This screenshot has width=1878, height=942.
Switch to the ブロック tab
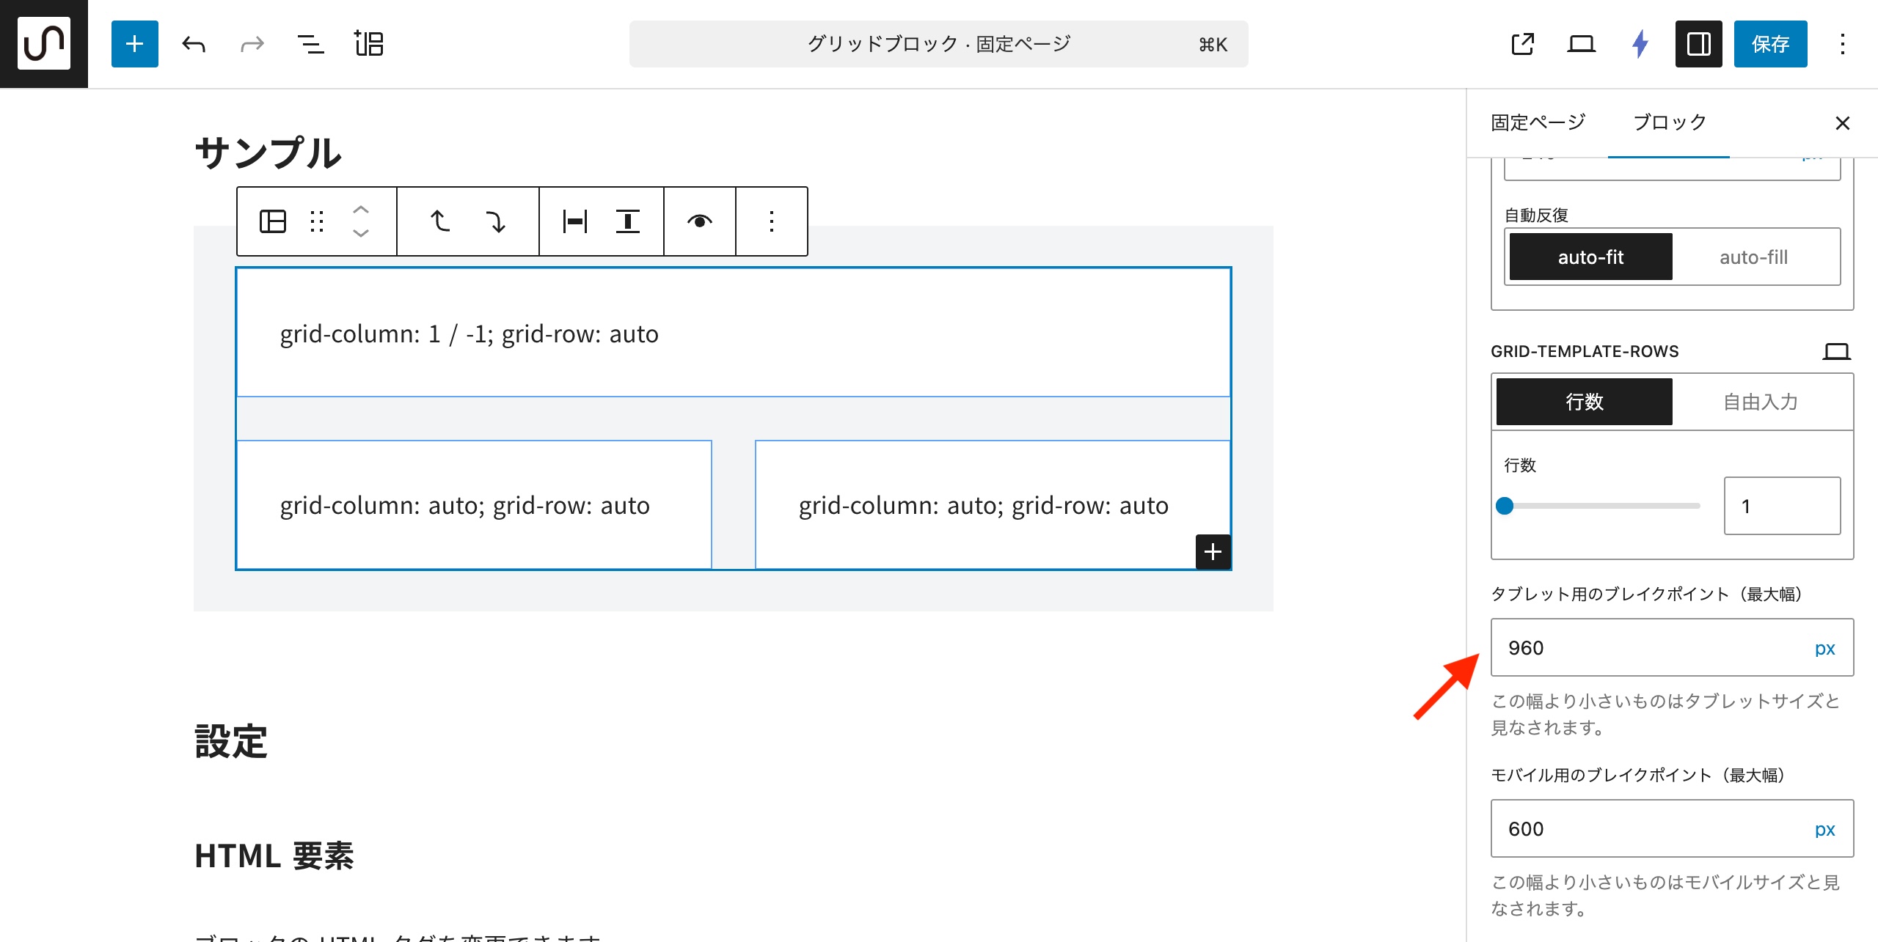[x=1670, y=122]
